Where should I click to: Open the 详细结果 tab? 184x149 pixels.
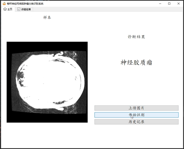pos(24,9)
